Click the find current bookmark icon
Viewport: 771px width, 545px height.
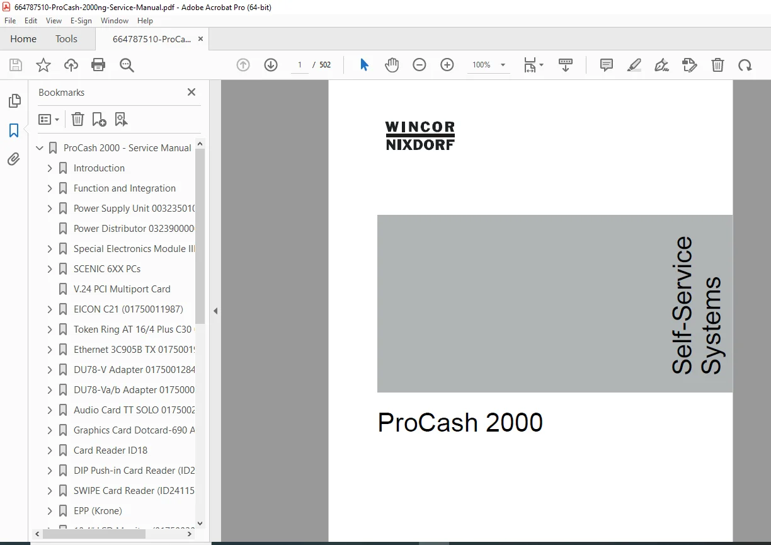[121, 119]
